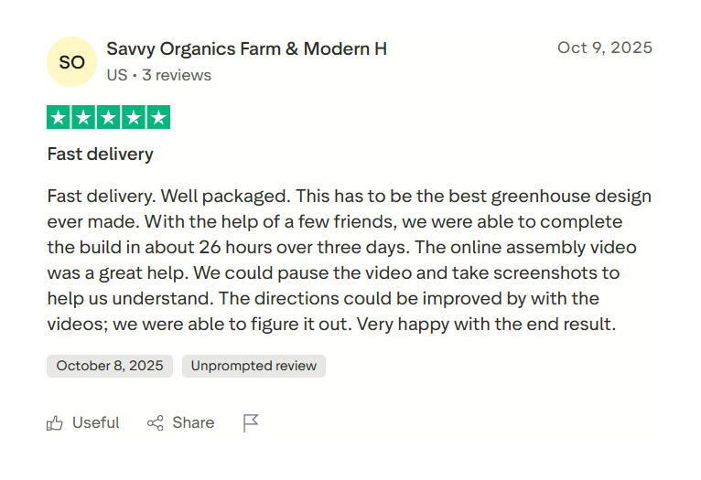Click the 'October 8, 2025' experience date tag

tap(110, 366)
